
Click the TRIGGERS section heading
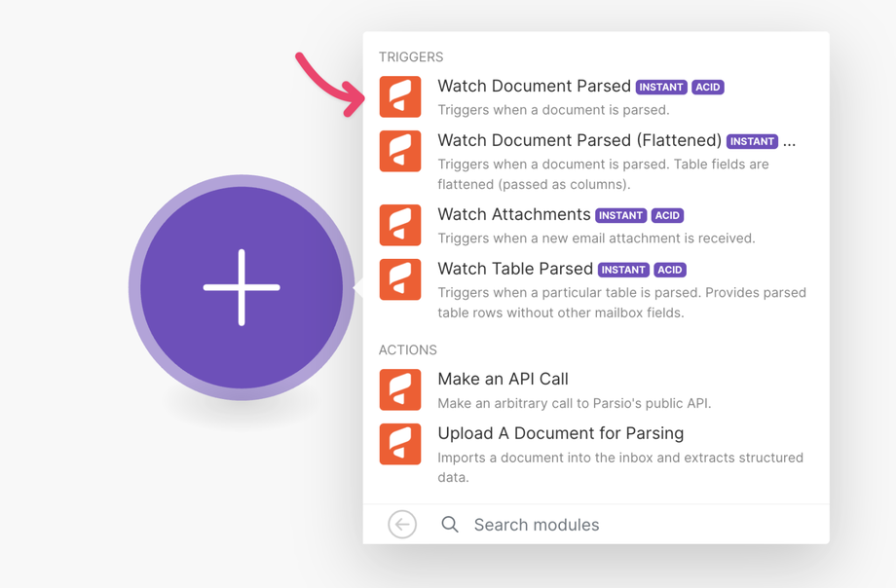coord(411,57)
